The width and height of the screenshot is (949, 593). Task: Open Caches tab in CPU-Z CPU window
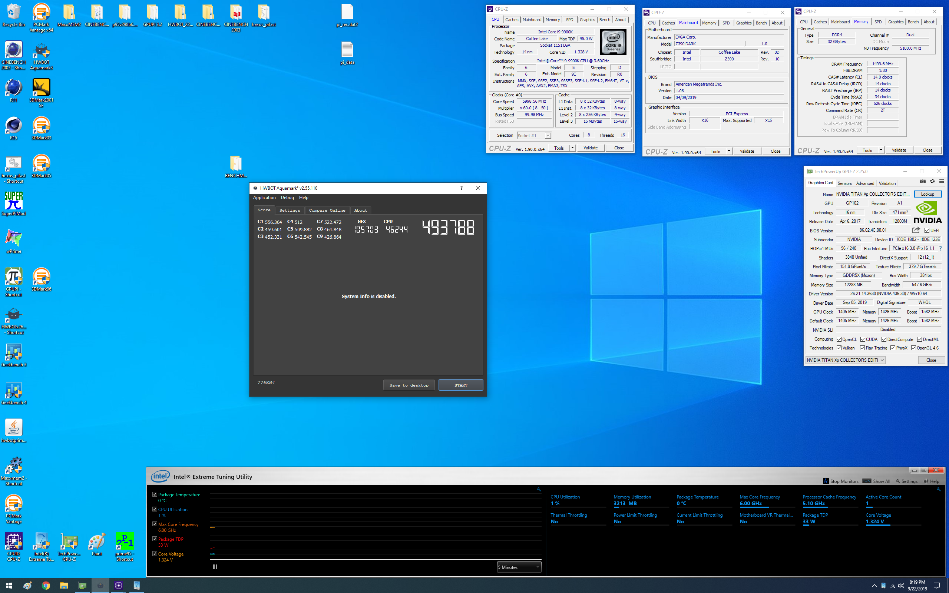click(511, 20)
